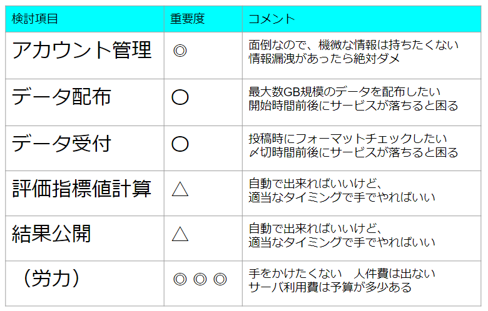Click middle double-circle in 労力 row
Viewport: 488px width, 311px height.
pos(200,279)
